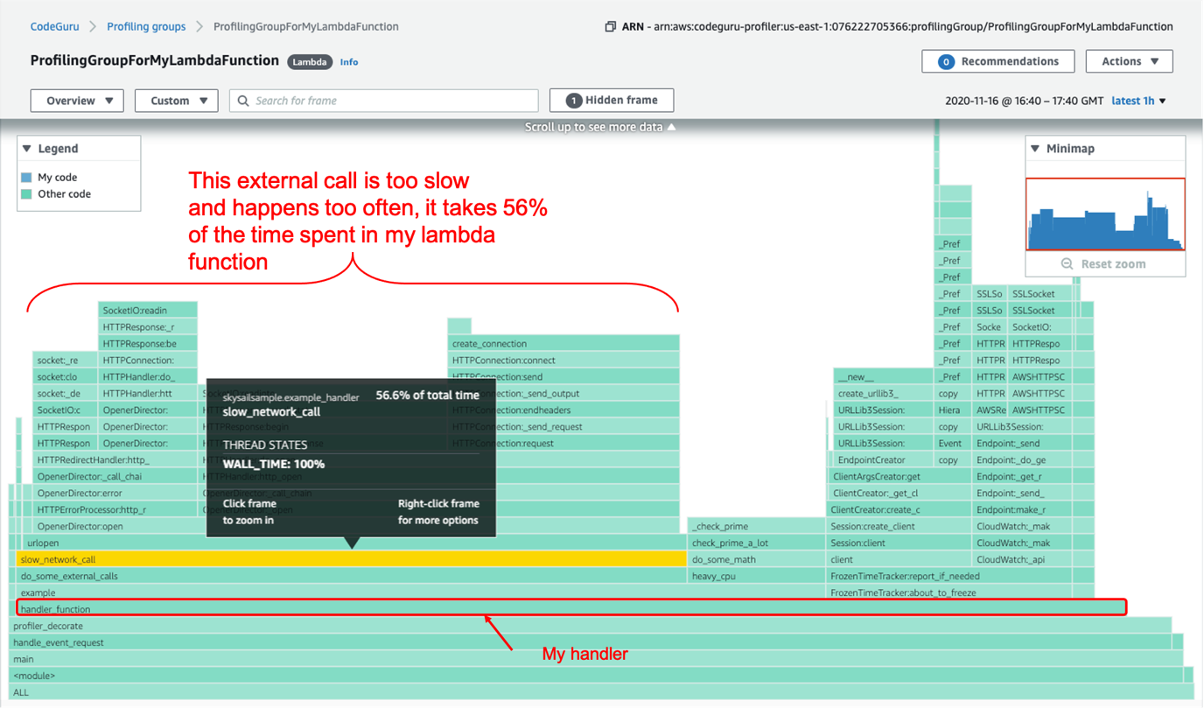The image size is (1204, 708).
Task: Open the Custom dropdown
Action: click(x=176, y=100)
